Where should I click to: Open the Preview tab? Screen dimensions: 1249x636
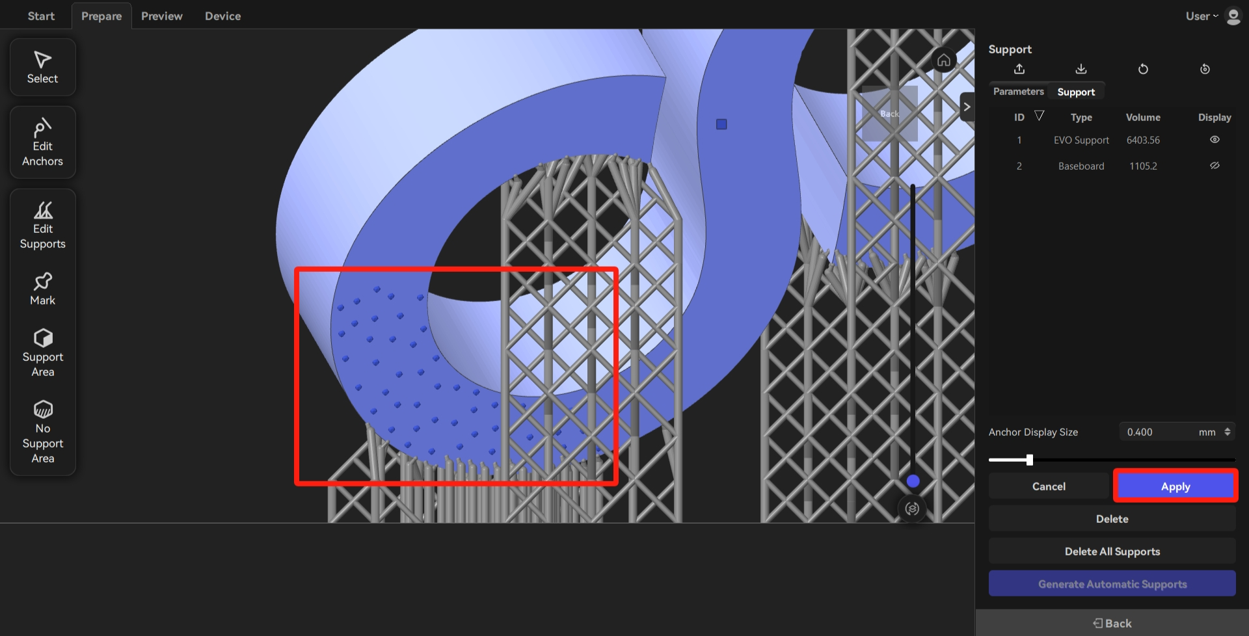click(161, 16)
